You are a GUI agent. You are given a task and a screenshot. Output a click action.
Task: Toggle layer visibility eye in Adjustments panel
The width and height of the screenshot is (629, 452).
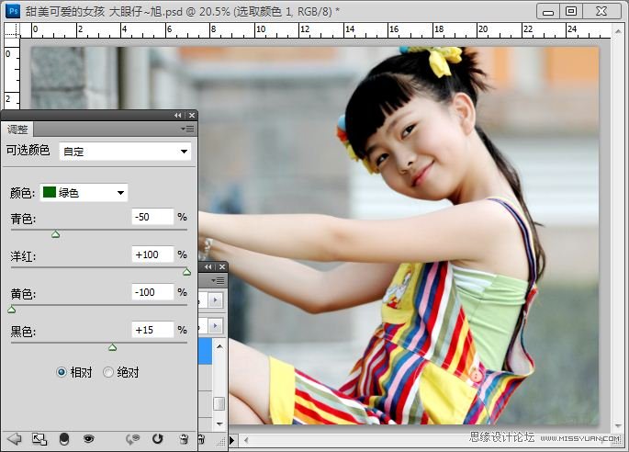point(89,439)
